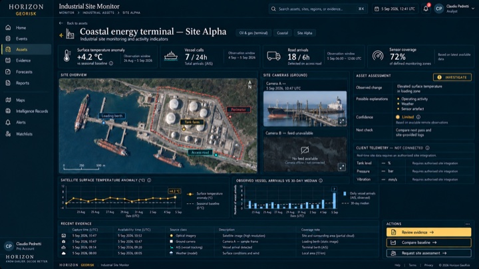
Task: Click the thermometer temperature anomaly icon
Action: 67,56
